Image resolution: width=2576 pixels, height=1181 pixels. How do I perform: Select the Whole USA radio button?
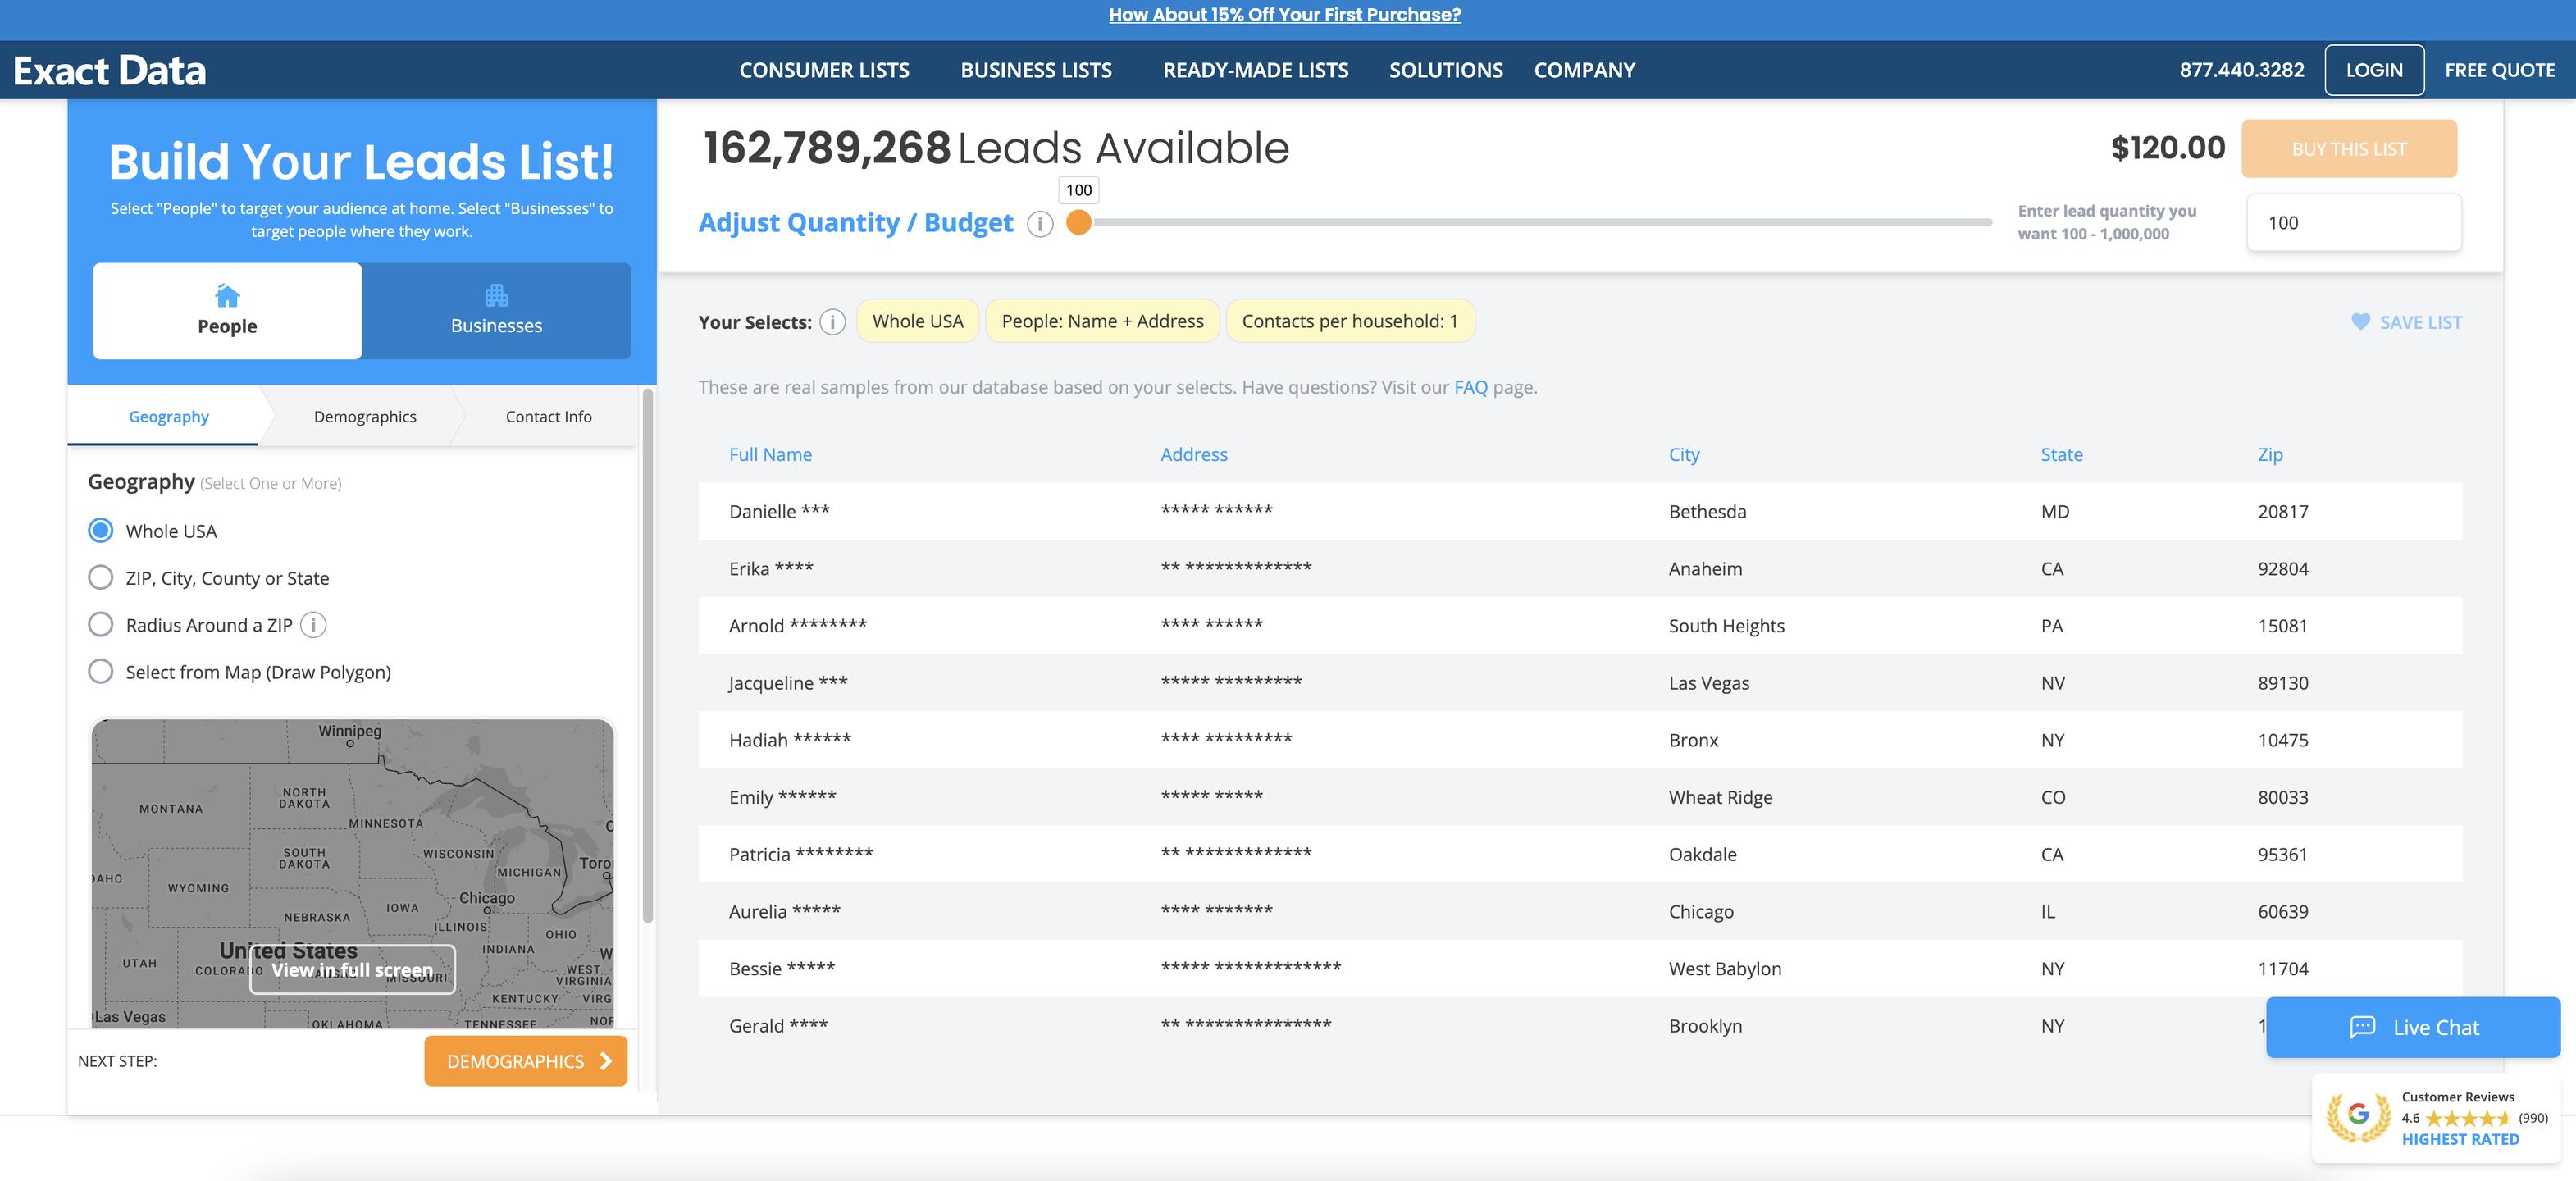101,531
